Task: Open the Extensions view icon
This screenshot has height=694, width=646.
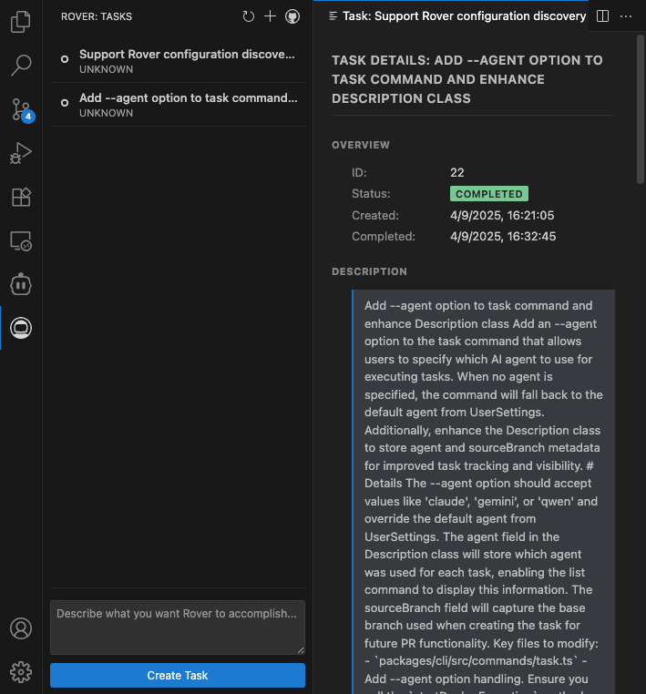Action: (21, 197)
